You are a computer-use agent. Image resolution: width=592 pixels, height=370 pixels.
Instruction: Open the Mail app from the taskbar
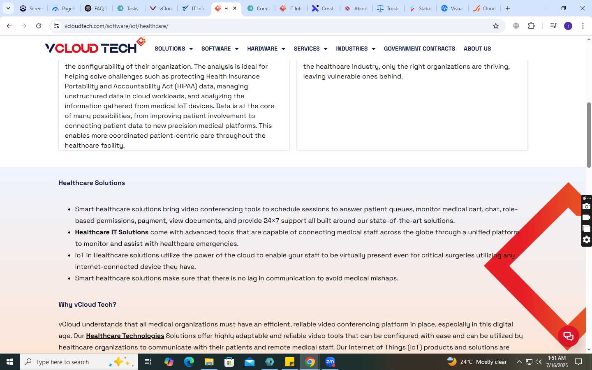[250, 362]
